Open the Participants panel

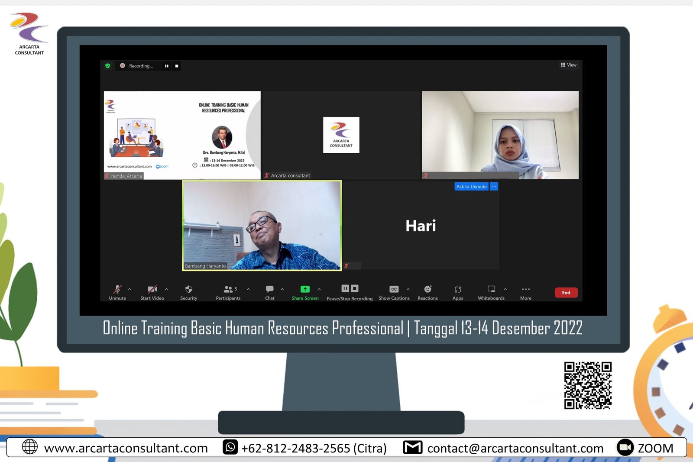tap(228, 290)
